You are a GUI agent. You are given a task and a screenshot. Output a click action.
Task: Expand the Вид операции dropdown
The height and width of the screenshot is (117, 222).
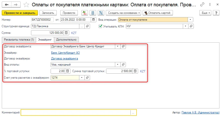pos(190,20)
